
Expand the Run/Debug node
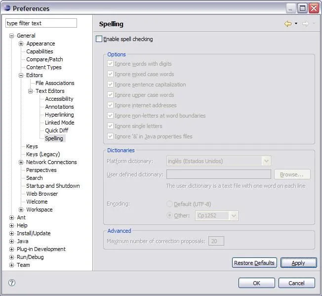pyautogui.click(x=12, y=257)
